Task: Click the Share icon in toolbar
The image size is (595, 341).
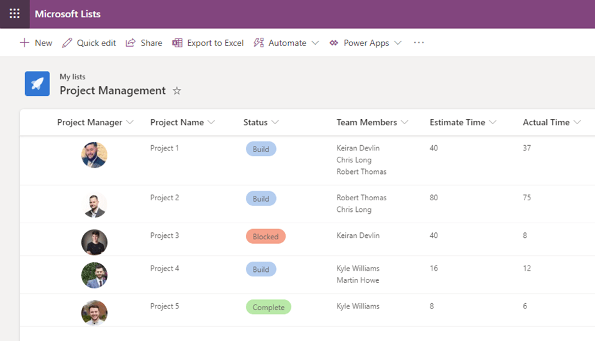Action: [131, 43]
